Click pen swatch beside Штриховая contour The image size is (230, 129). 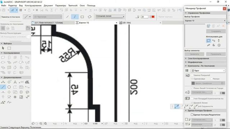click(x=222, y=125)
